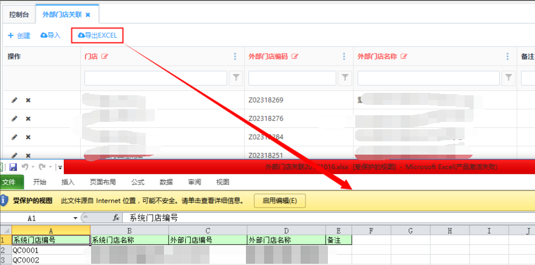
Task: Click the 创建 plus icon
Action: click(10, 36)
